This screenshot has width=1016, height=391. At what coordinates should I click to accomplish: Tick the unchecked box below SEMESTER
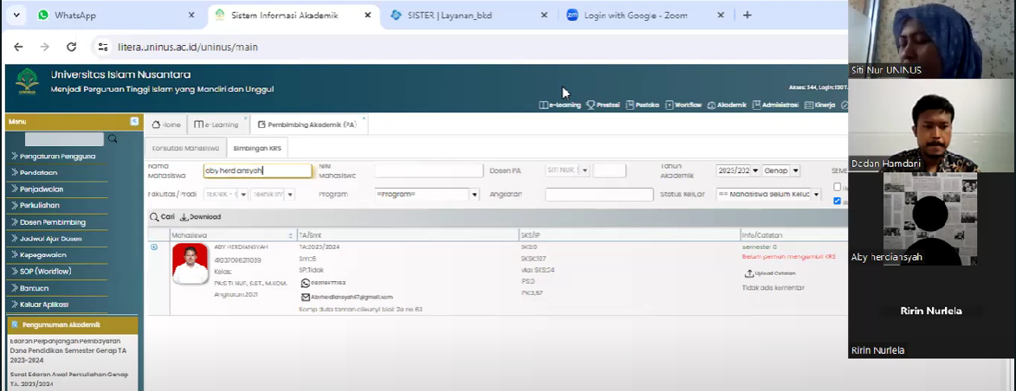pos(837,187)
